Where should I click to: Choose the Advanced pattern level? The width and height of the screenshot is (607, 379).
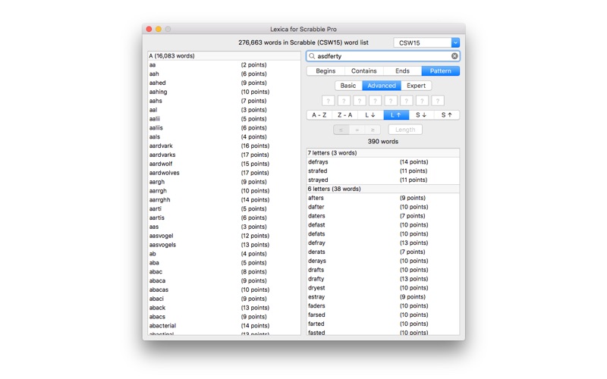(382, 86)
